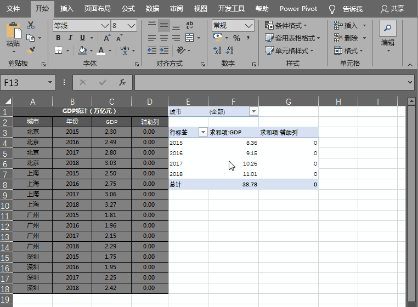This screenshot has height=307, width=418.
Task: Click the phonetic guide wén icon
Action: pyautogui.click(x=125, y=50)
